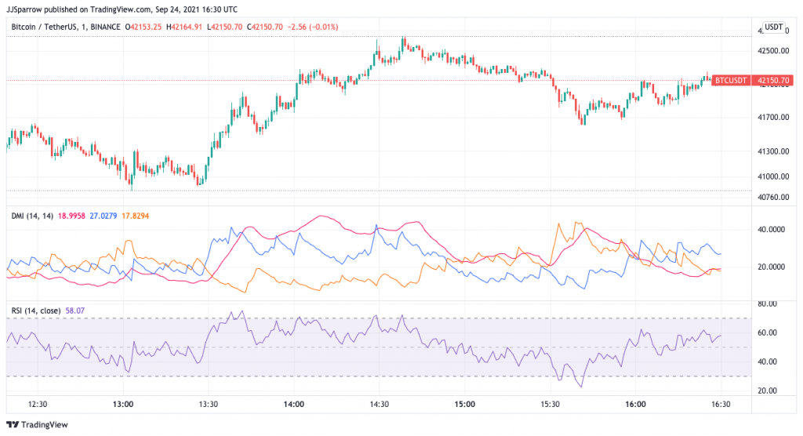The height and width of the screenshot is (436, 803).
Task: Click the DMI value 17.8294 in orange
Action: pos(135,216)
